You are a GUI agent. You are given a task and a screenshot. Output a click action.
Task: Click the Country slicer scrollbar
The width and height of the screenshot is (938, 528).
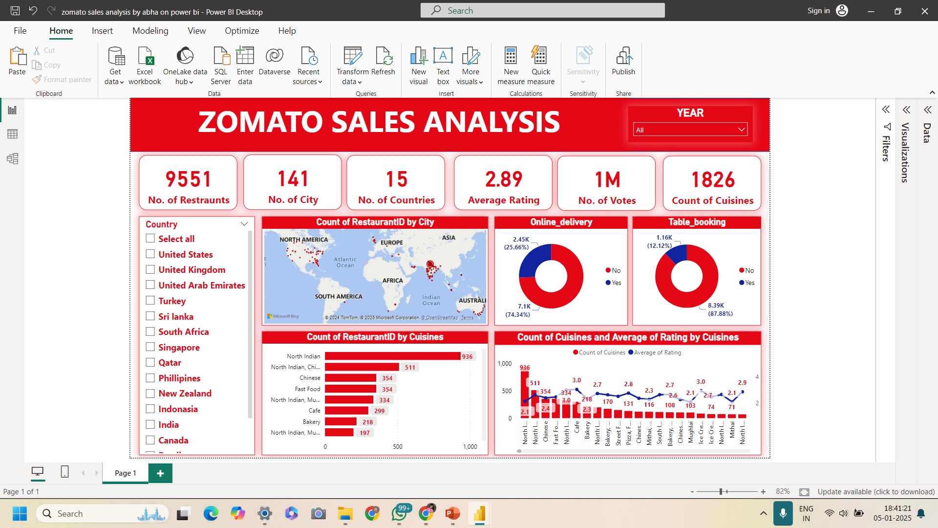click(x=250, y=325)
